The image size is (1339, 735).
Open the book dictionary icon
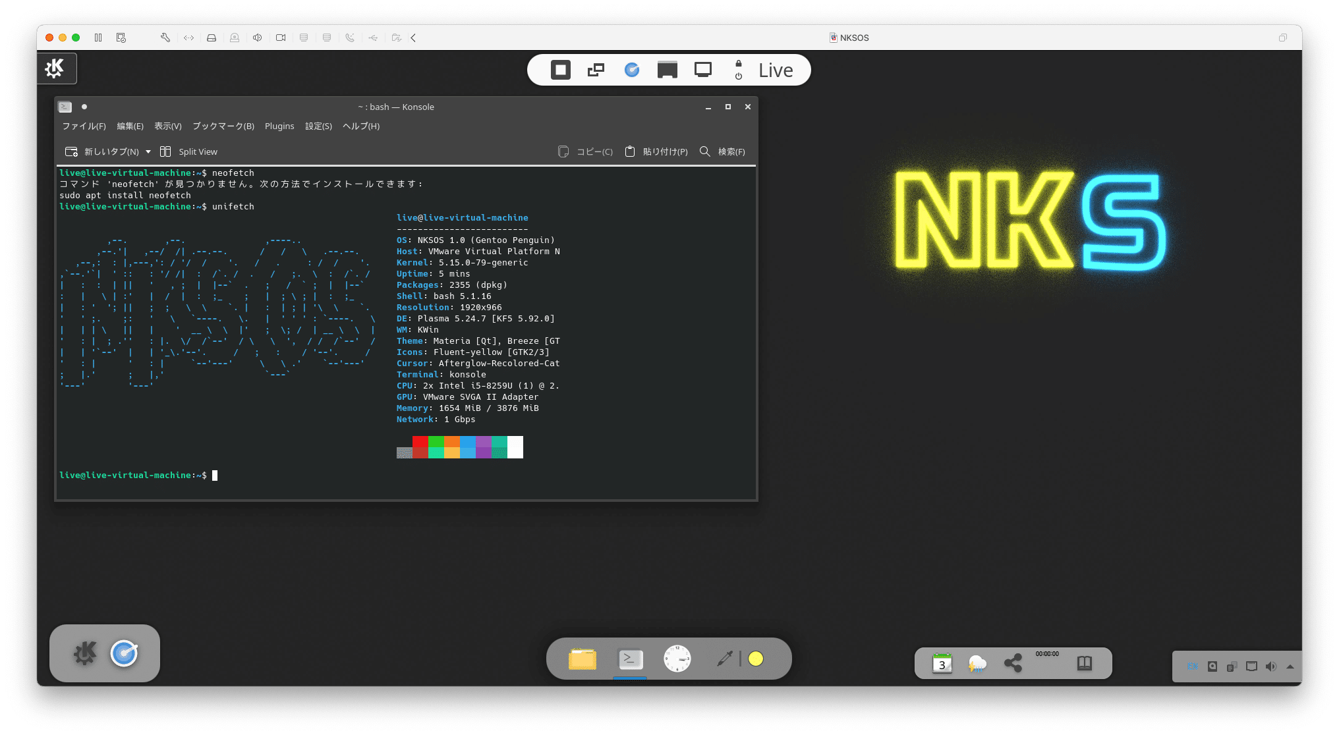click(1085, 663)
